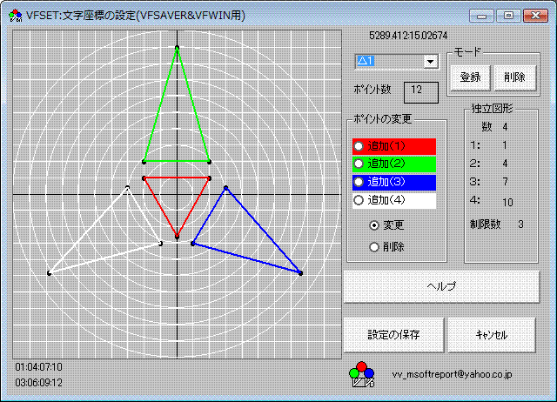This screenshot has height=402, width=557.
Task: Click the coordinate readout 5289.412:15.02674
Action: pyautogui.click(x=408, y=36)
